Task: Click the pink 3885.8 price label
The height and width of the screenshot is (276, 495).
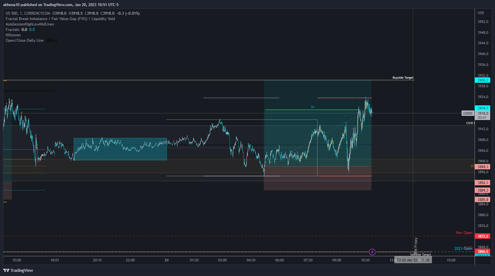Action: [483, 200]
